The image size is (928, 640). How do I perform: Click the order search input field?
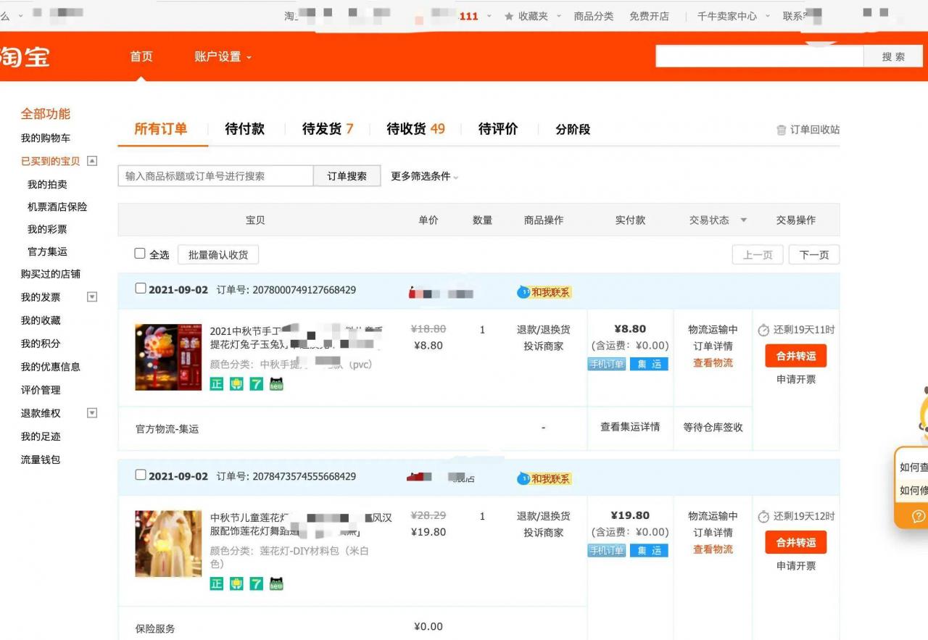(215, 175)
